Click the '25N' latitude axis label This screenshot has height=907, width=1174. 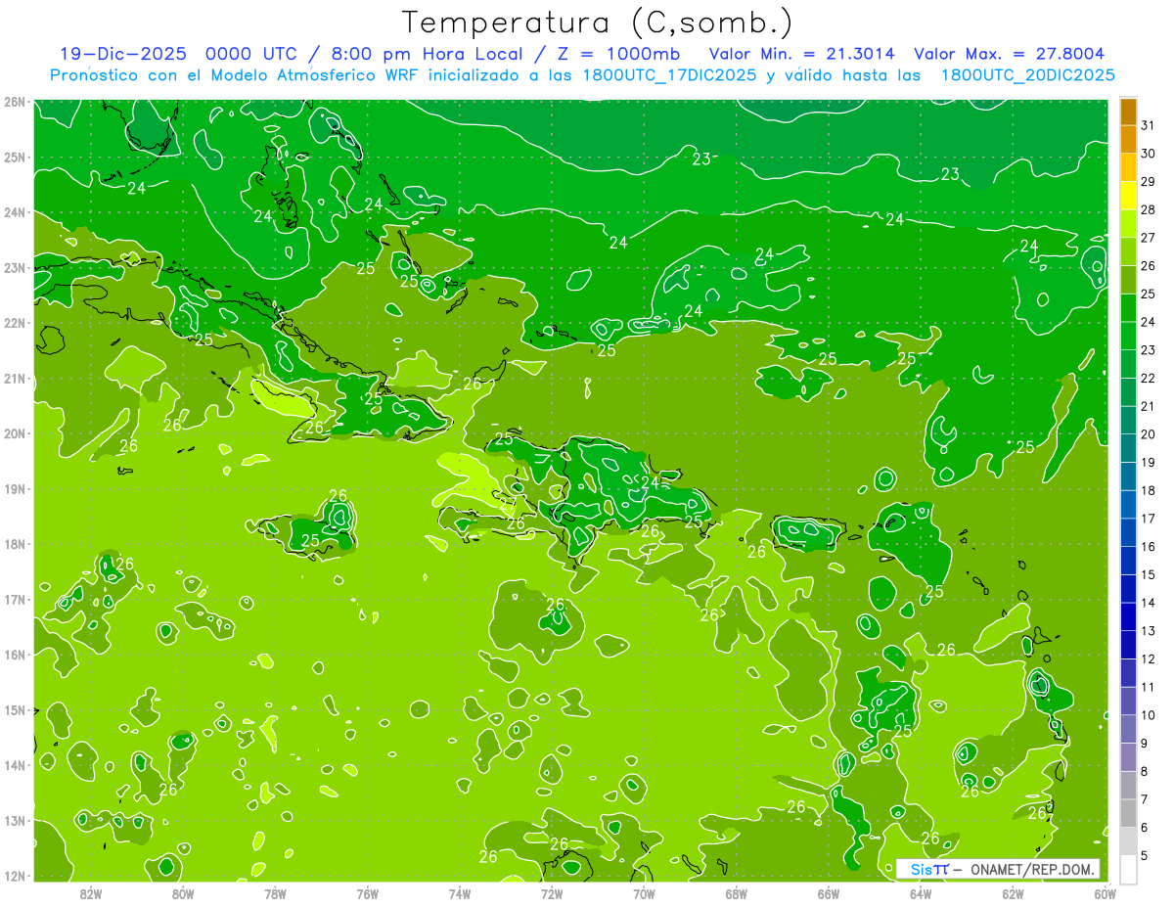tap(15, 157)
